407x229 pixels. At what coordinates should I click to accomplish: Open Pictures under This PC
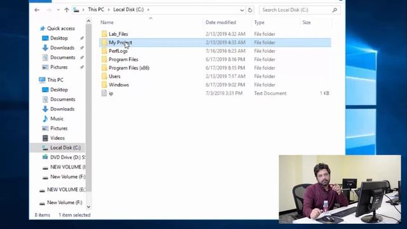click(x=59, y=128)
